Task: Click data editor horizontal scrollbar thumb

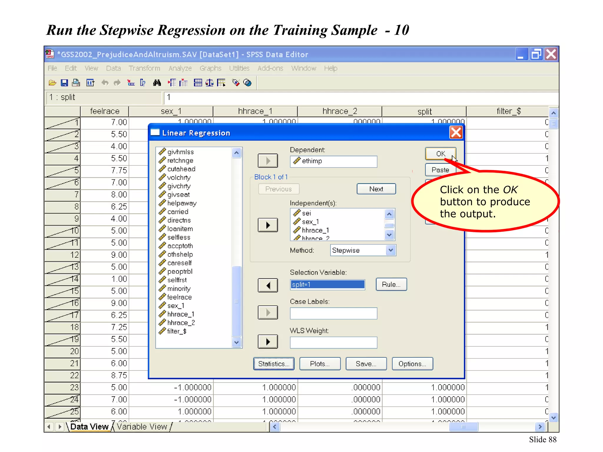Action: [463, 426]
